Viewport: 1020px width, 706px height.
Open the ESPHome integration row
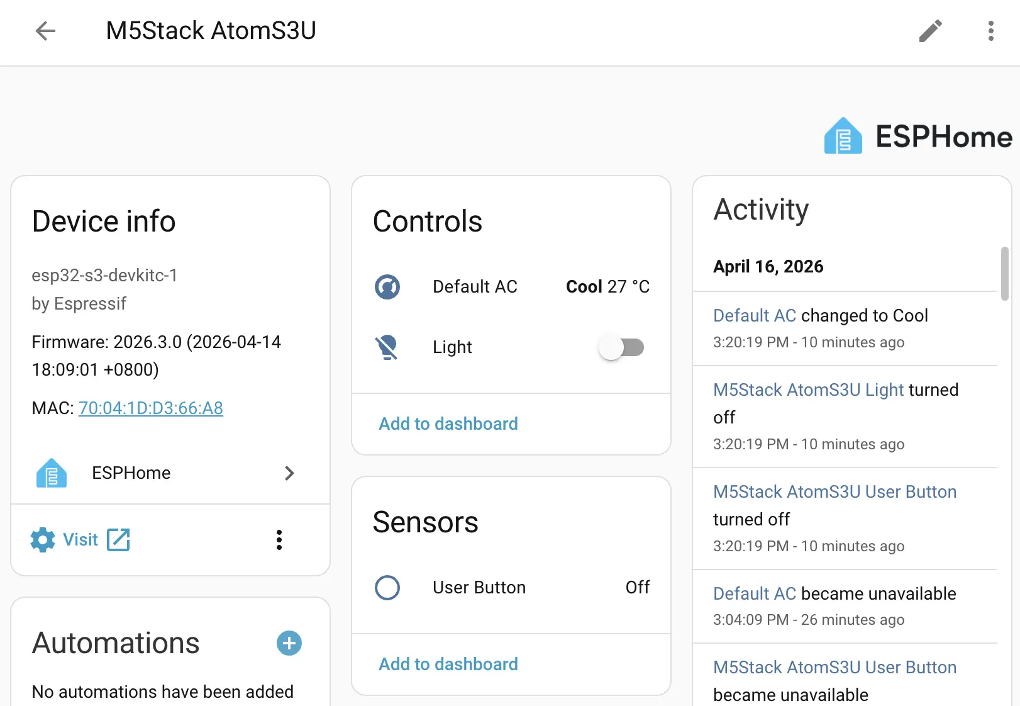pos(131,473)
